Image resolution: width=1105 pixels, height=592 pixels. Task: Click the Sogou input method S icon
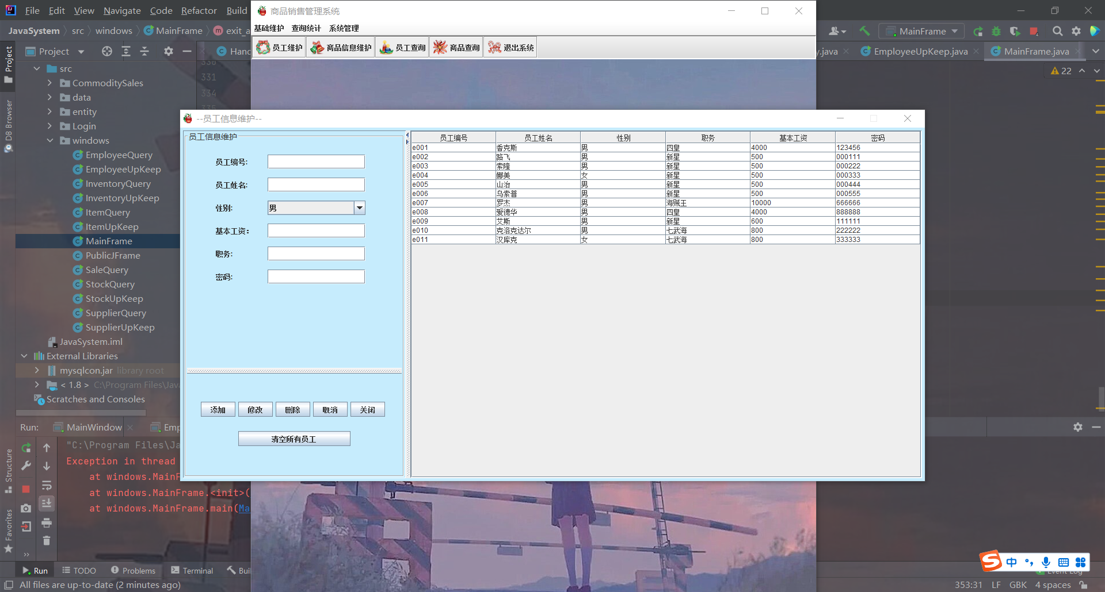[991, 560]
